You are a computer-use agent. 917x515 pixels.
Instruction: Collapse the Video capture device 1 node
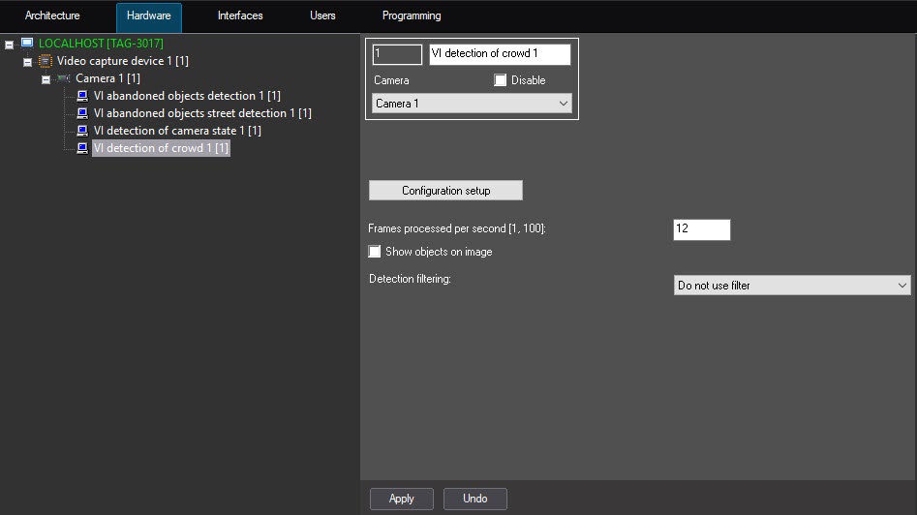click(27, 62)
